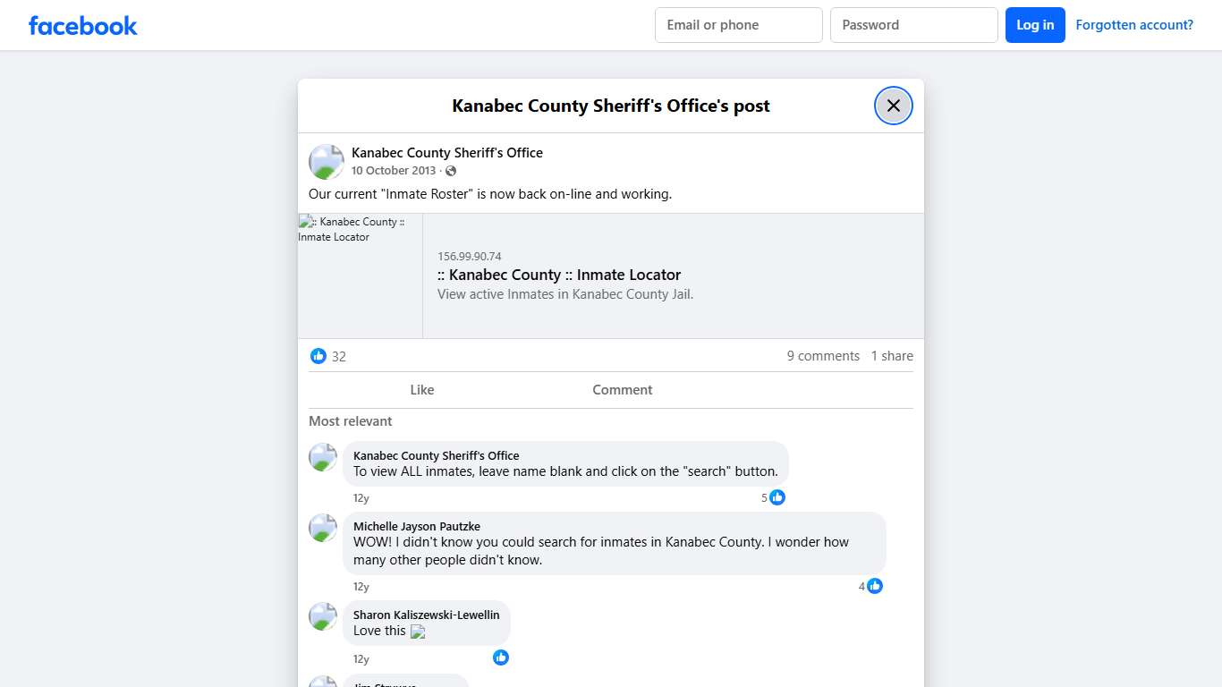Click the Like action on the post
Viewport: 1222px width, 687px height.
tap(421, 389)
